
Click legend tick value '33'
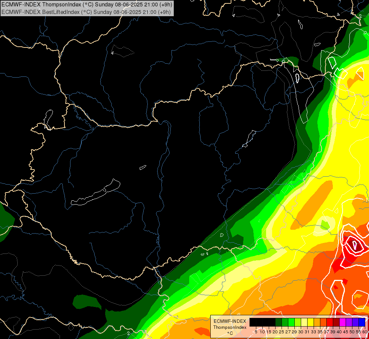pos(314,332)
